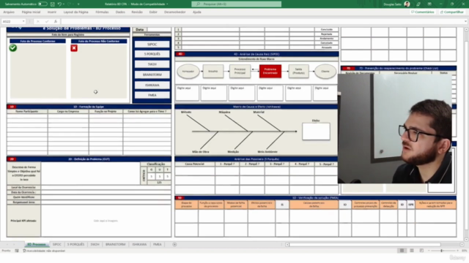Viewport: 469px width, 263px height.
Task: Click the SIPOC tool button
Action: point(152,45)
